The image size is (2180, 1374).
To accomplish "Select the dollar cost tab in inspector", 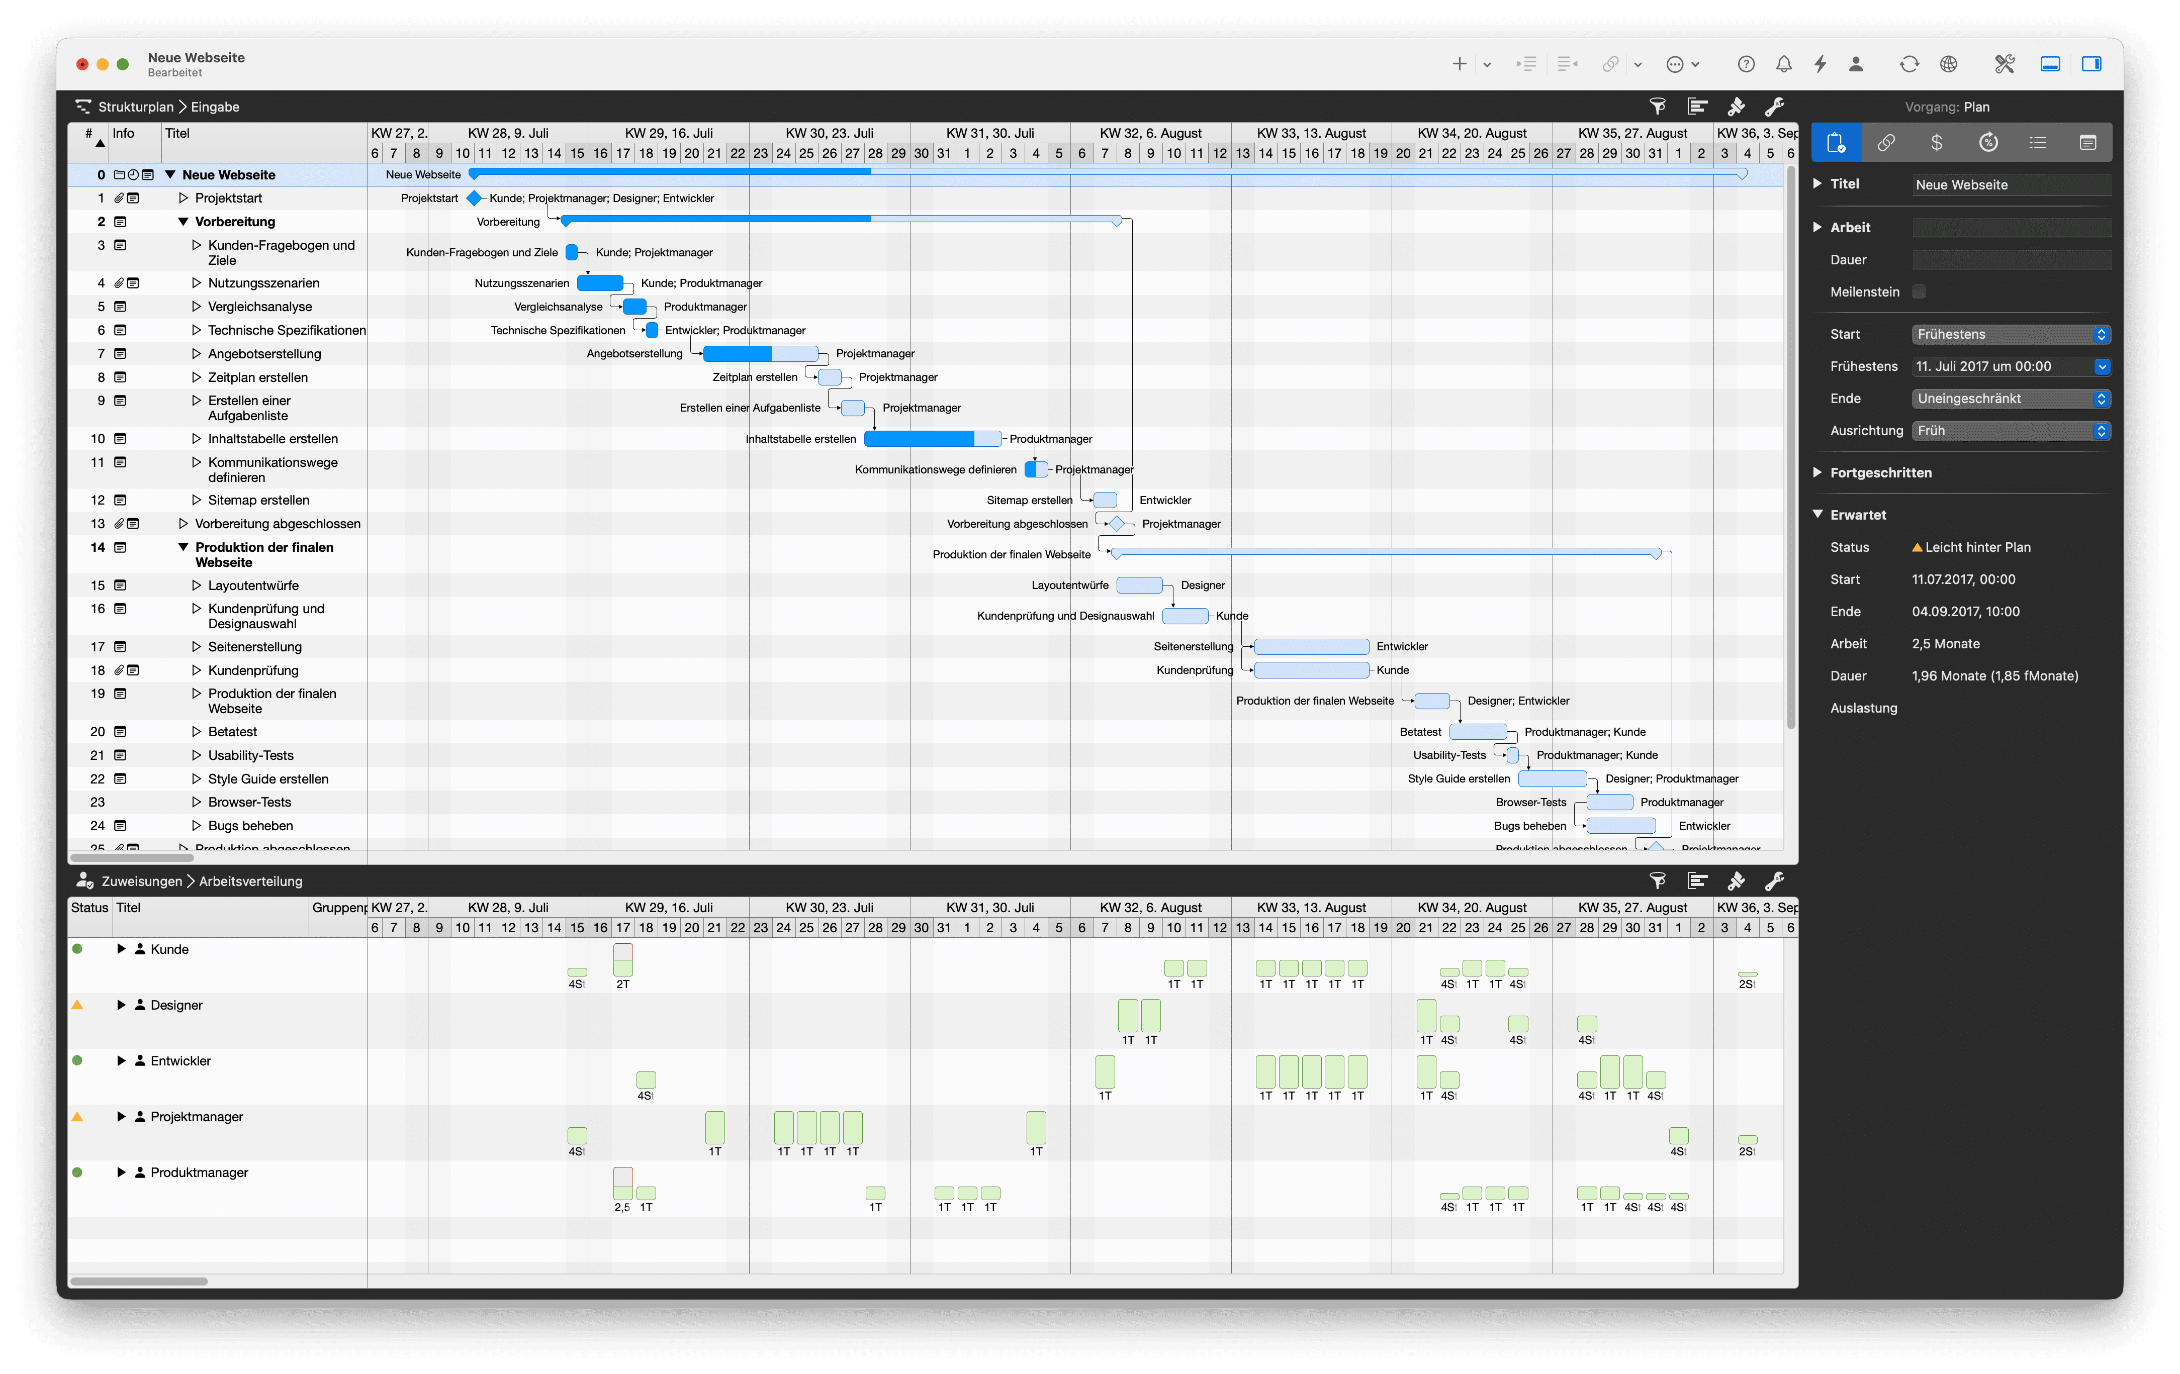I will pyautogui.click(x=1937, y=142).
